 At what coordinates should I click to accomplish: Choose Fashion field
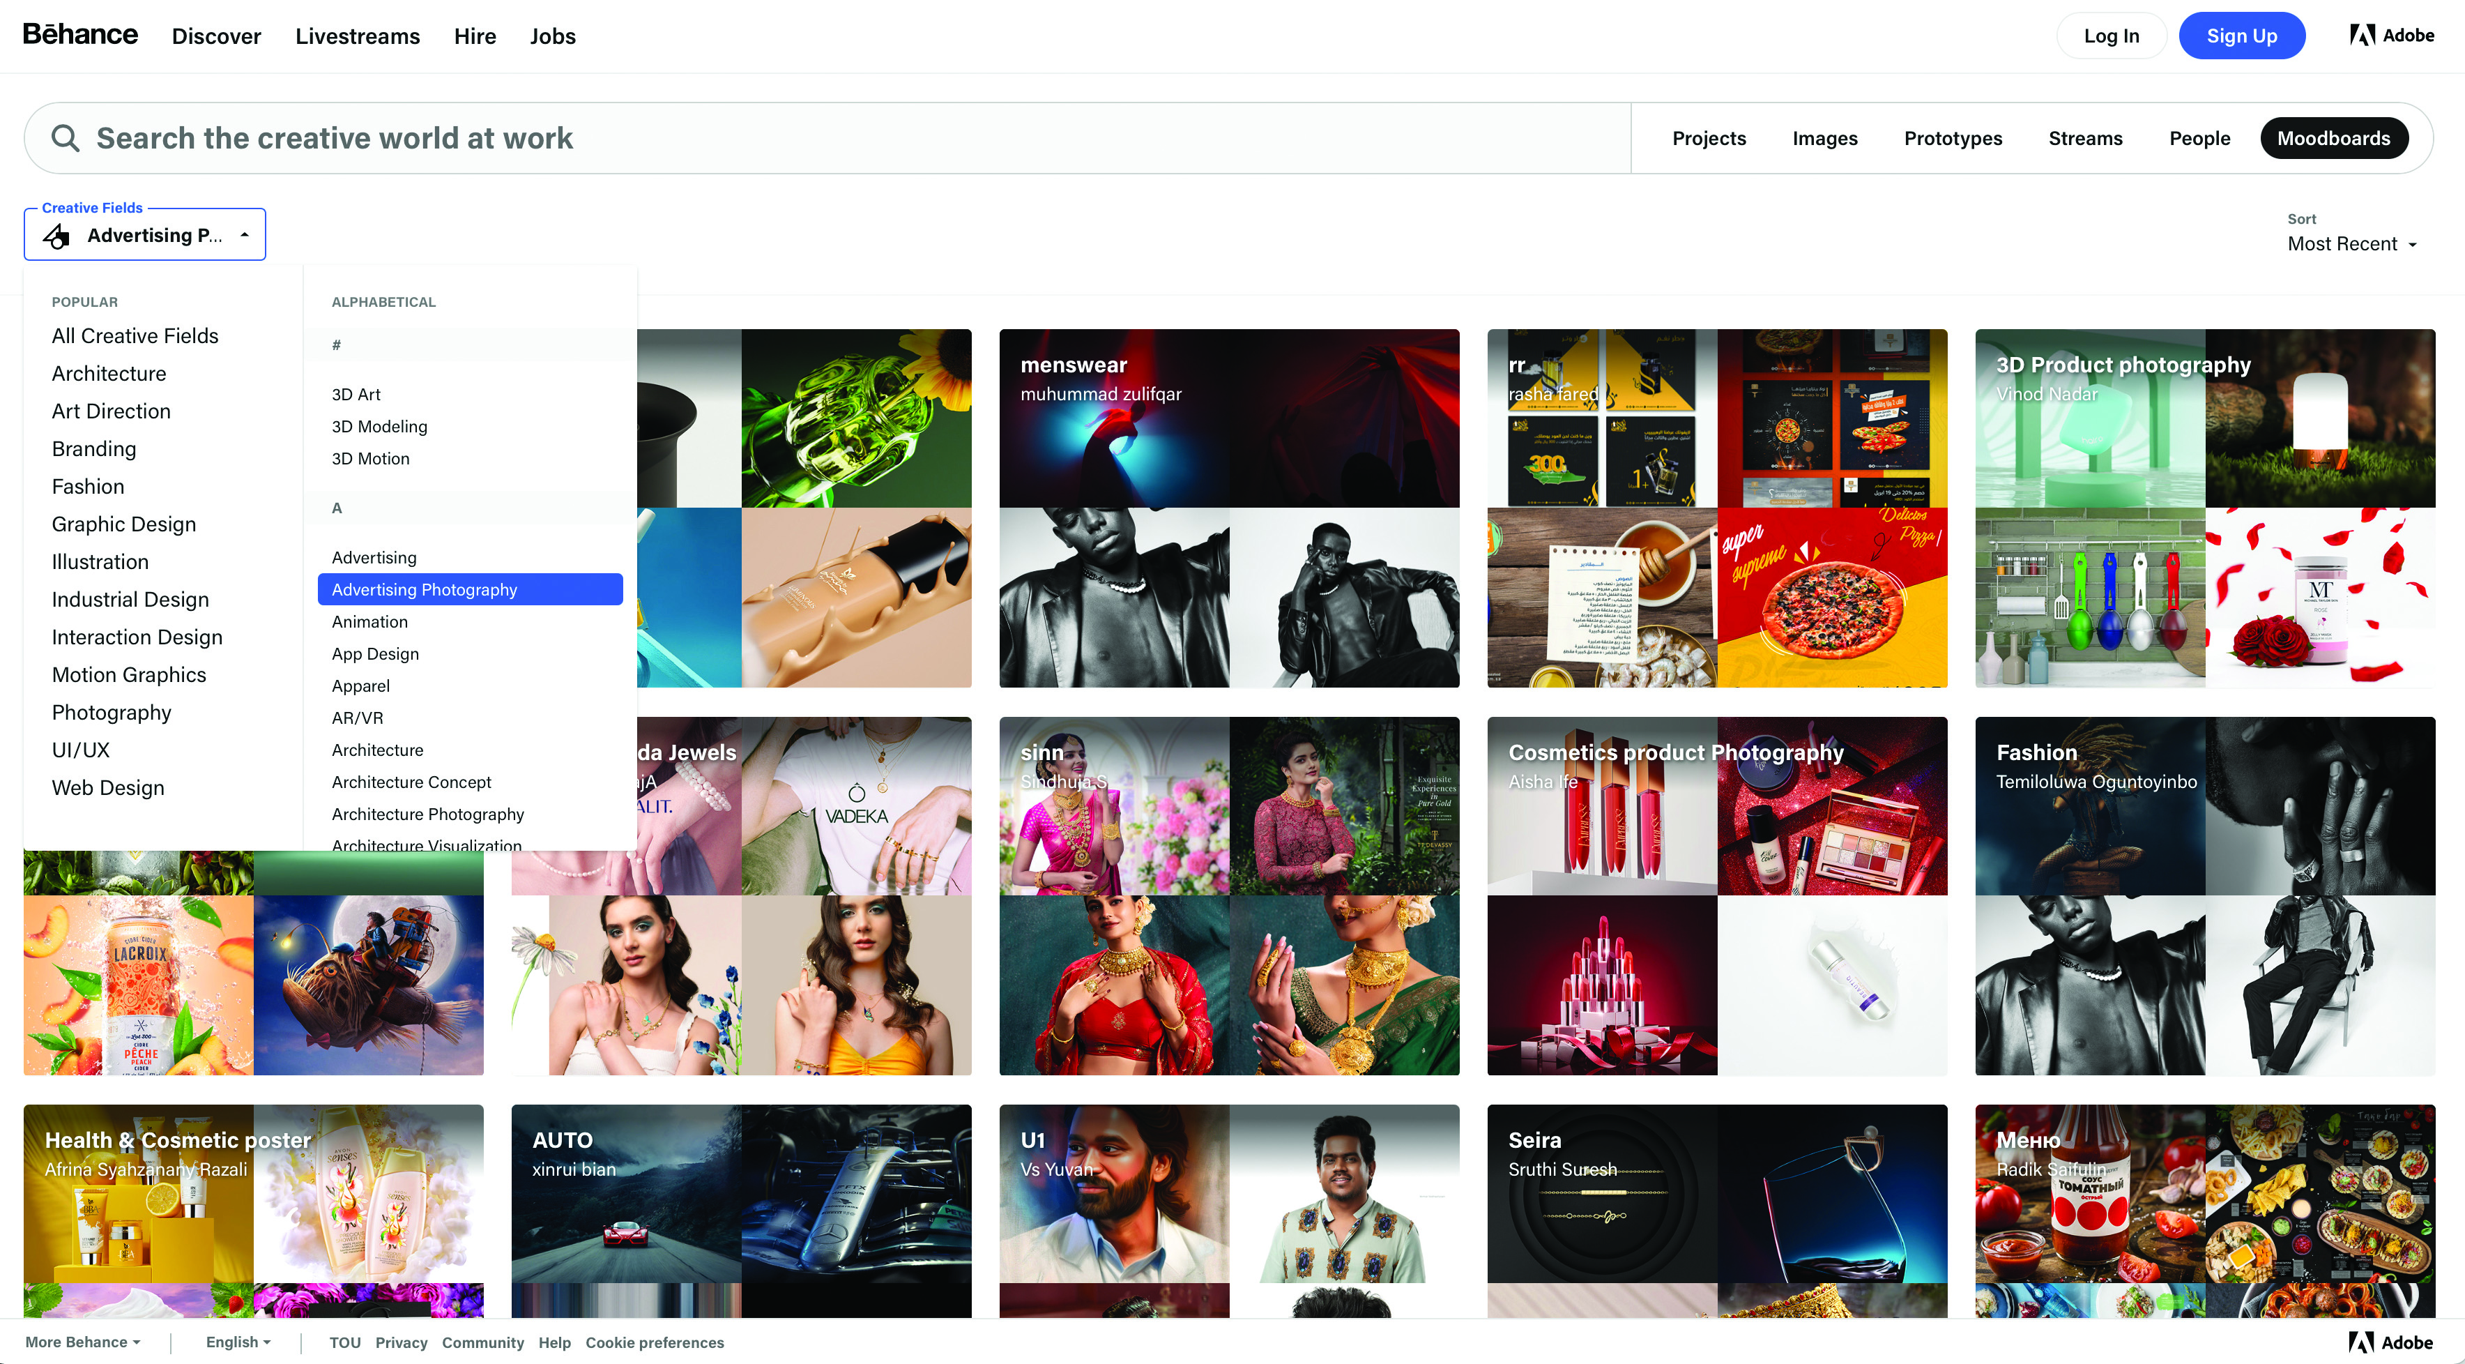click(88, 486)
